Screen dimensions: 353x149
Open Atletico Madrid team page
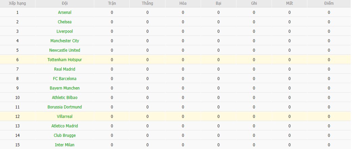[65, 126]
